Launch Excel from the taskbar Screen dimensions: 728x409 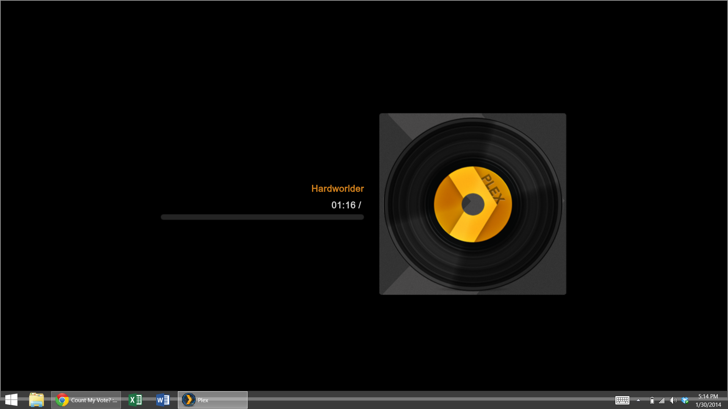pos(135,400)
